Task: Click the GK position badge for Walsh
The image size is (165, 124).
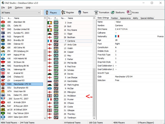Action: point(56,48)
